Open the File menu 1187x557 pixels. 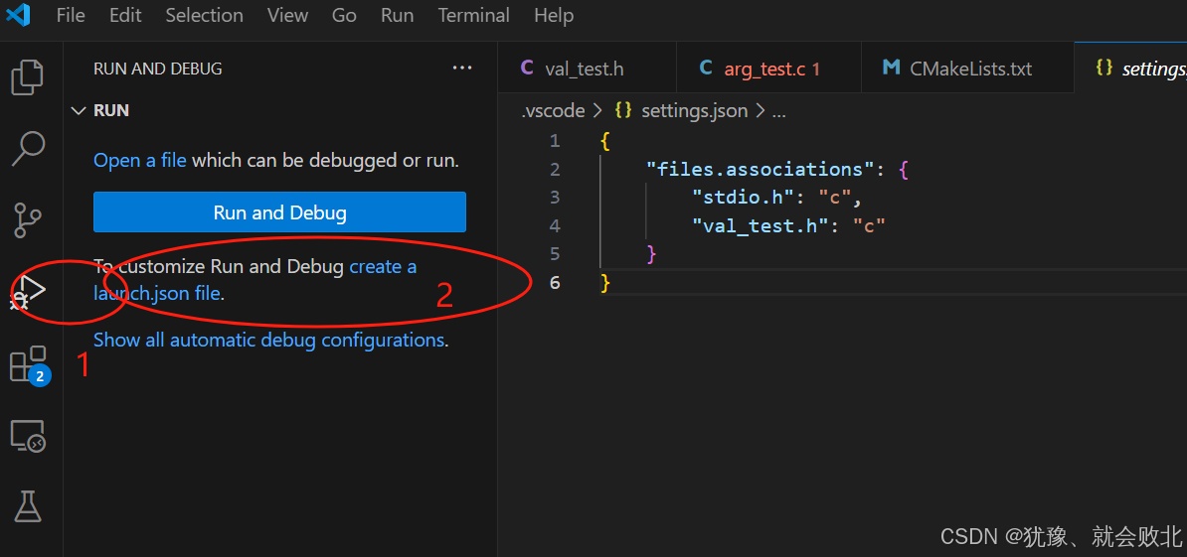pyautogui.click(x=71, y=15)
